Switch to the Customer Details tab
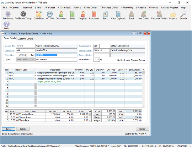Viewport: 192px width, 148px height. 25,39
